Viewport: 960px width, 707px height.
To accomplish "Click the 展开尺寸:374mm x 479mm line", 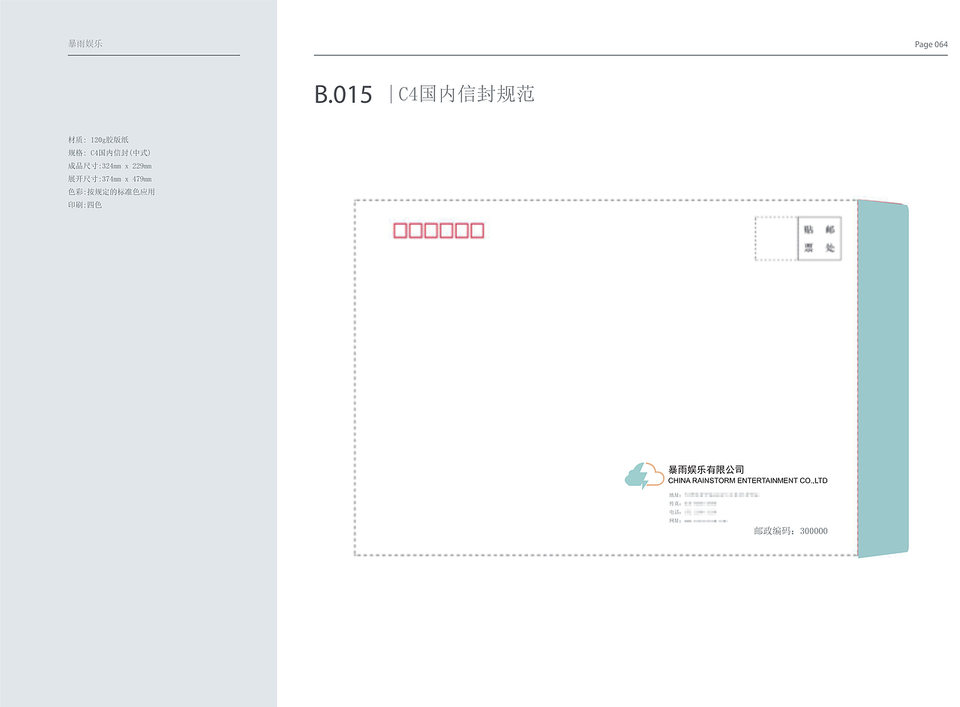I will 109,178.
